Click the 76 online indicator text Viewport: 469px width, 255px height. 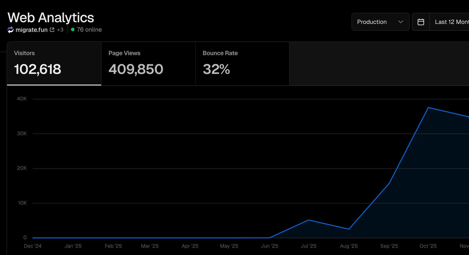[x=89, y=30]
